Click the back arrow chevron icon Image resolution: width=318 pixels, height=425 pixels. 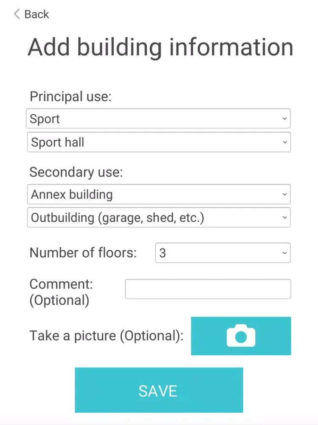coord(17,14)
